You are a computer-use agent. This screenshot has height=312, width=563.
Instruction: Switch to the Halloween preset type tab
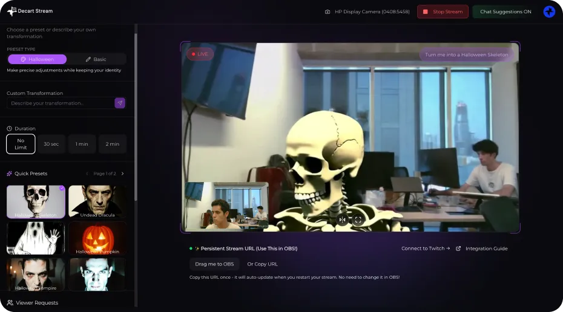pyautogui.click(x=37, y=59)
